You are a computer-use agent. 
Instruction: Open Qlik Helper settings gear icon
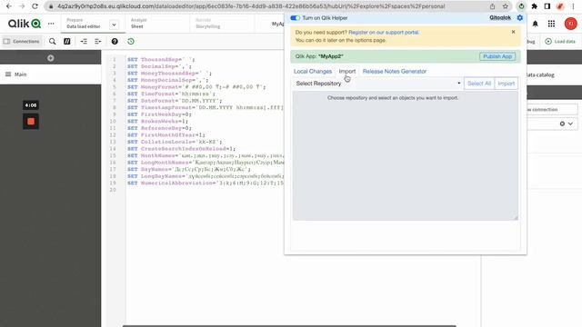tap(519, 18)
